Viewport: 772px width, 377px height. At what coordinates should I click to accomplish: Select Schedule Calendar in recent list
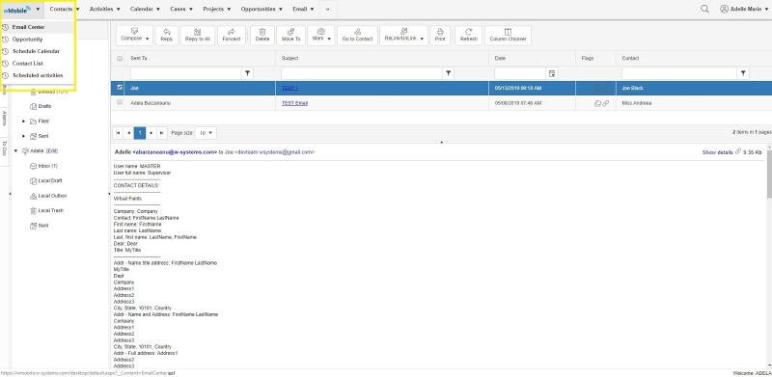tap(38, 51)
